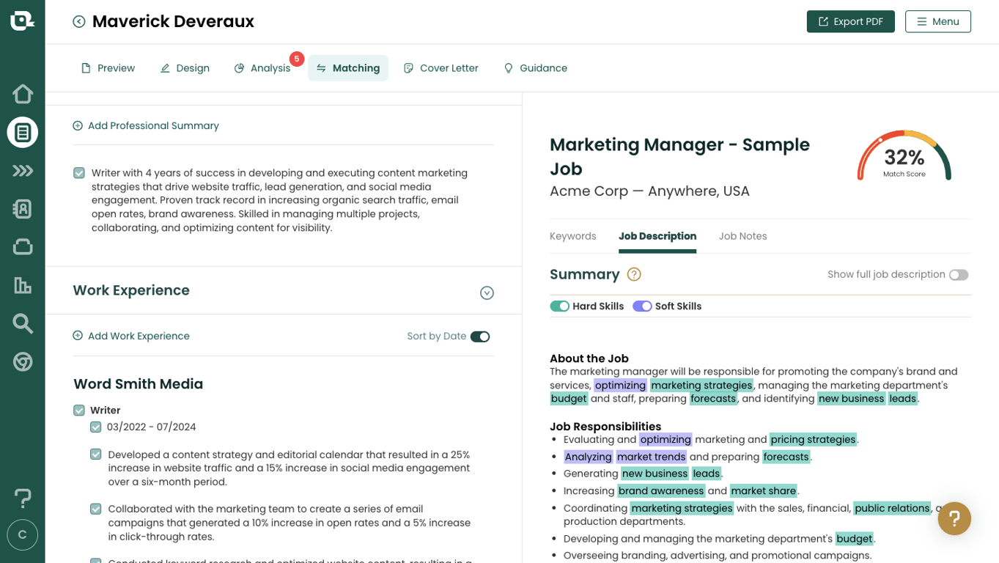Viewport: 999px width, 563px height.
Task: Switch to the Preview tab
Action: tap(108, 68)
